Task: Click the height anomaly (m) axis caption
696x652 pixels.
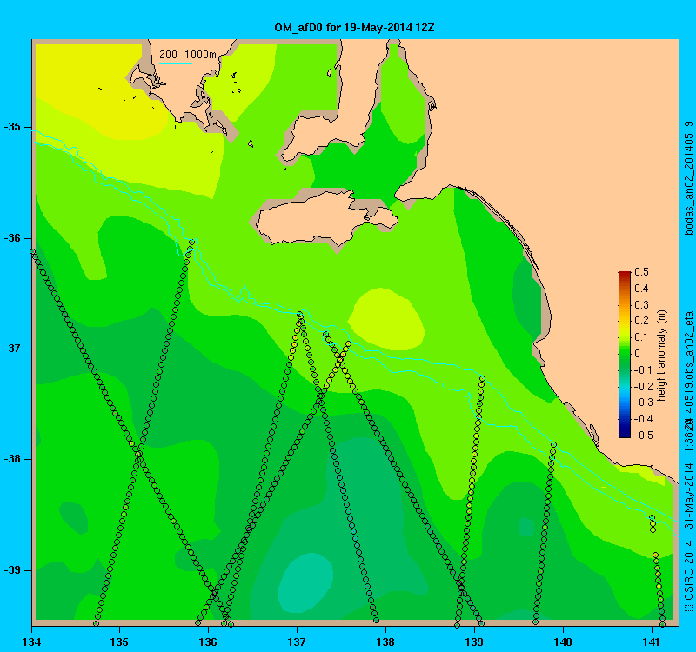Action: coord(662,356)
